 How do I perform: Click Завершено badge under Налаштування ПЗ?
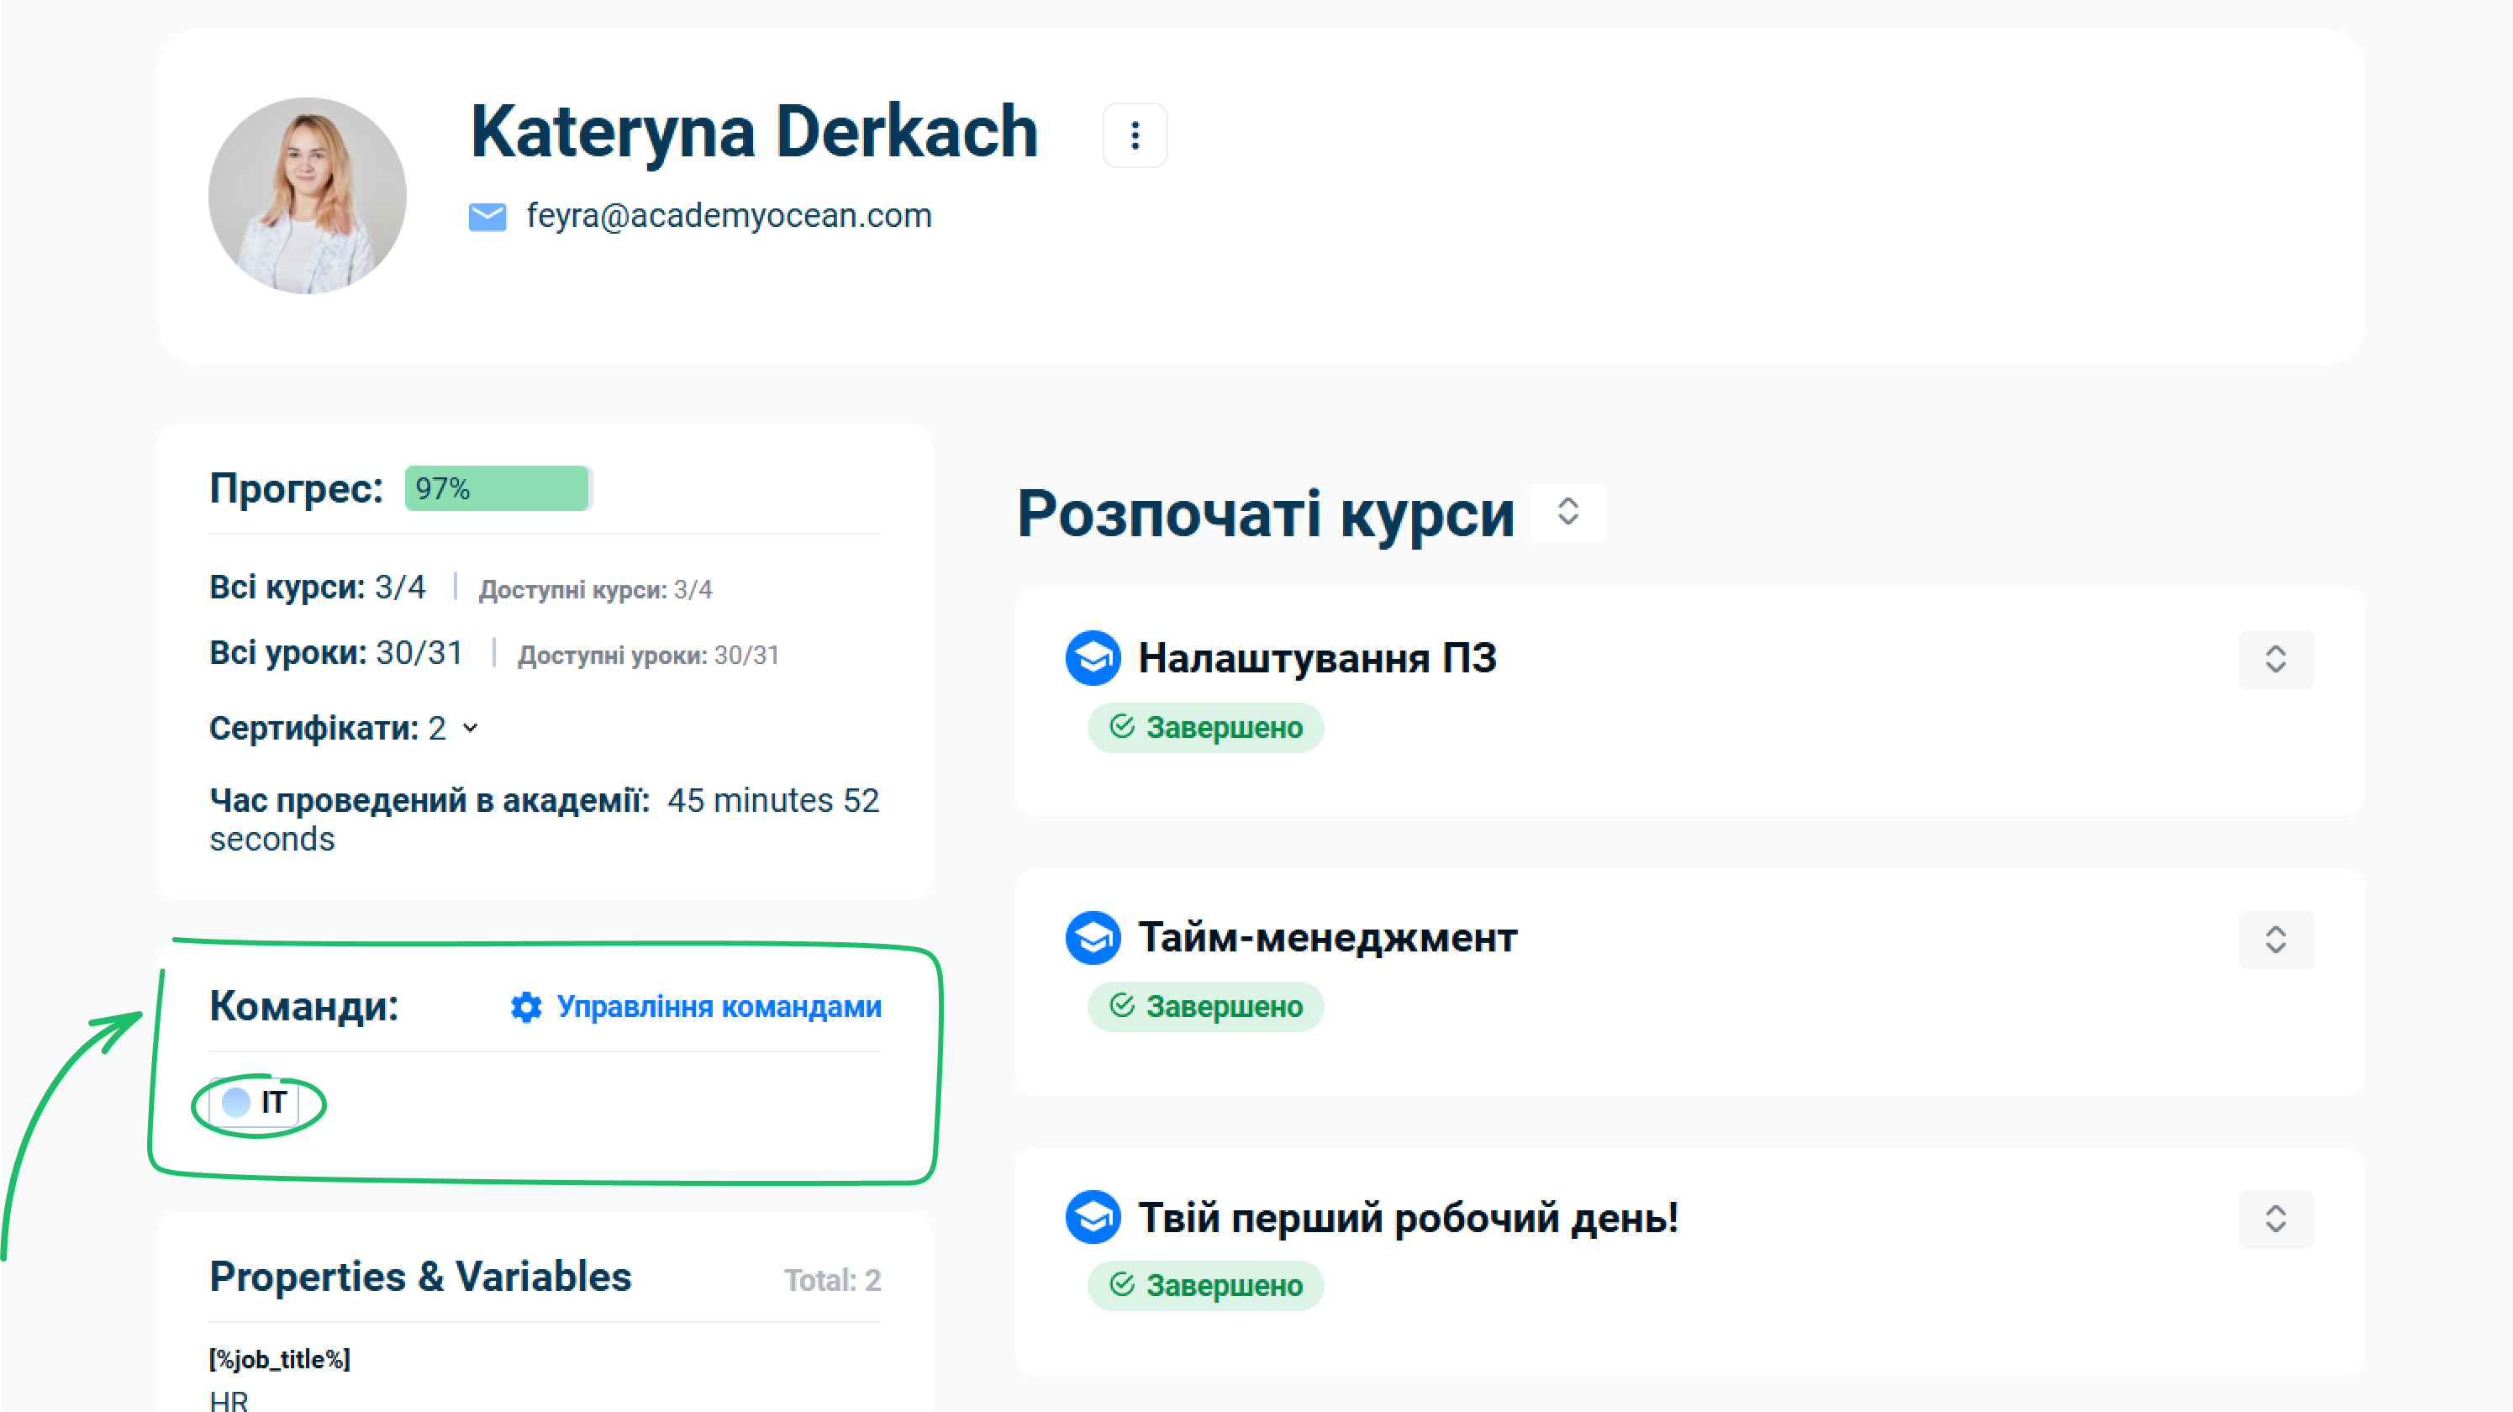click(1204, 727)
